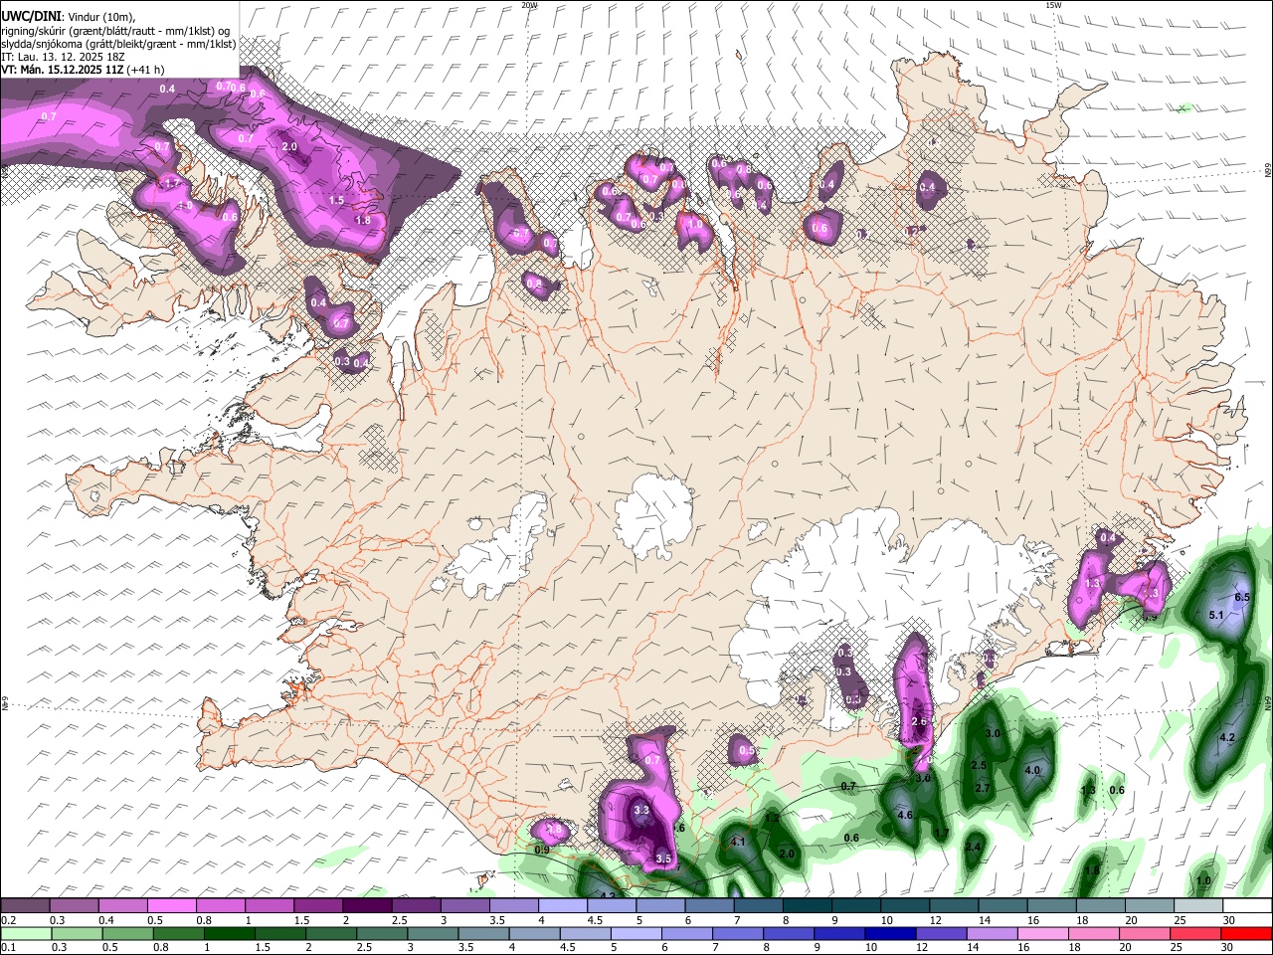
Task: Click the 15W longitude label
Action: [1054, 5]
